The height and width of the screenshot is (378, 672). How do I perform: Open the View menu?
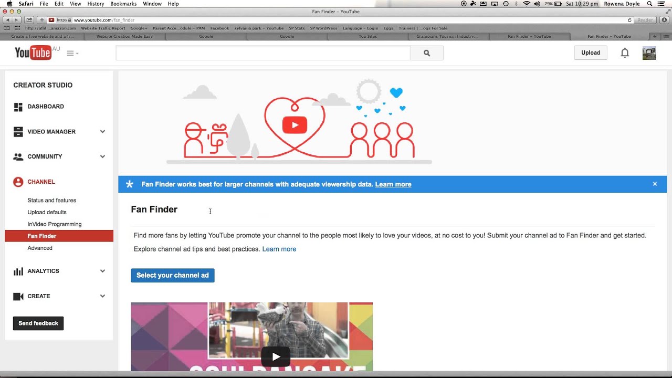click(76, 4)
